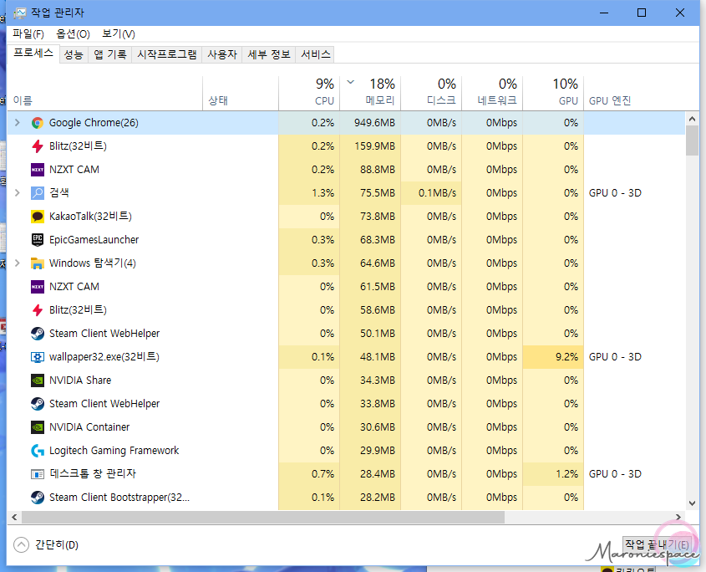Sort by the CPU column header

point(309,92)
